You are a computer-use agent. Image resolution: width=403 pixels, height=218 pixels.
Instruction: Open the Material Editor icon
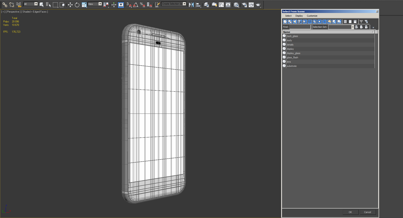[236, 5]
